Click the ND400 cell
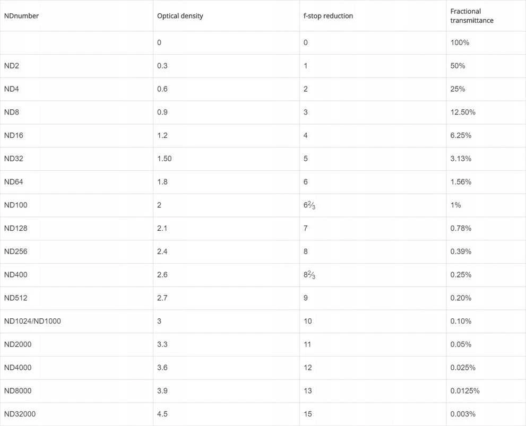 click(15, 275)
